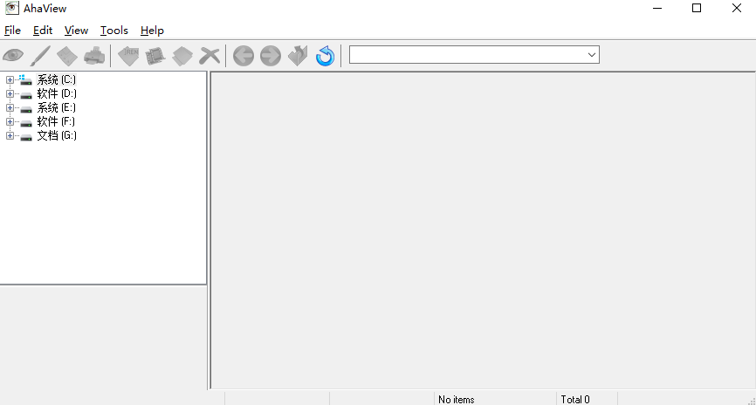This screenshot has width=756, height=405.
Task: Click the eye View image toolbar icon
Action: tap(13, 56)
